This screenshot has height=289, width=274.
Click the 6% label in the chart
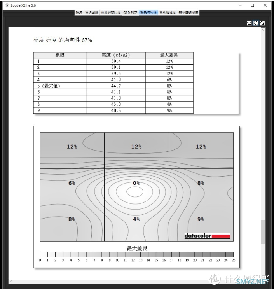pyautogui.click(x=72, y=183)
